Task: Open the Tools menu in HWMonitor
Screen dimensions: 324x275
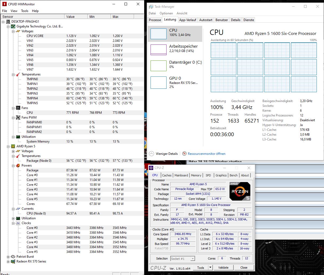Action: click(x=25, y=11)
